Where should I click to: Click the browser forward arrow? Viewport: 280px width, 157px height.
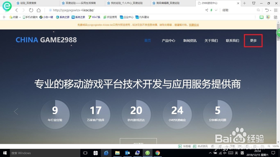(24, 10)
